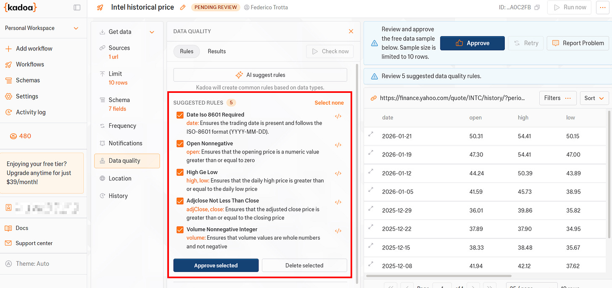Open Sources step with 1 url
Viewport: 612px width, 288px height.
point(127,52)
